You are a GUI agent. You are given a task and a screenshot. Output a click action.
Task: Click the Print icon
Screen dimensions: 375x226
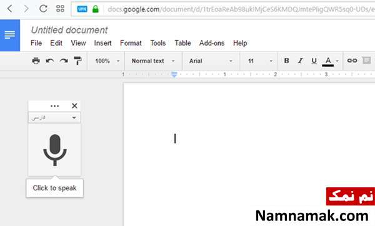36,61
